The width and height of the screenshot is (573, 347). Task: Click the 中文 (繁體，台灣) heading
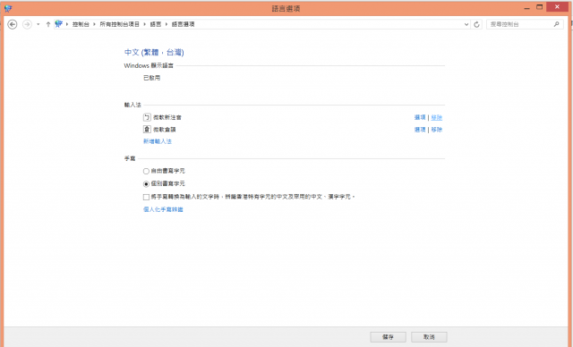154,52
